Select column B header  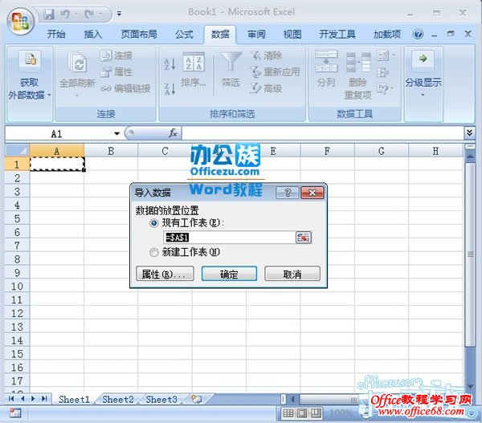click(x=111, y=151)
